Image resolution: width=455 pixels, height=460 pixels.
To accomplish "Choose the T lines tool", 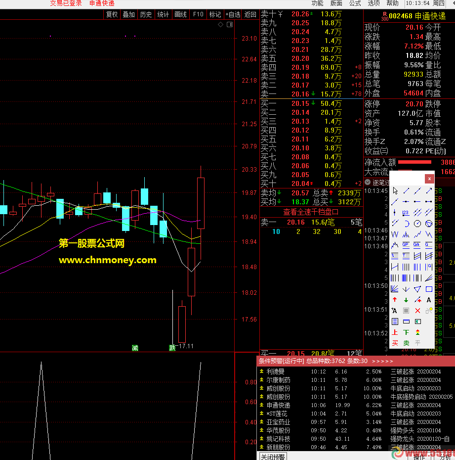I will (x=406, y=256).
